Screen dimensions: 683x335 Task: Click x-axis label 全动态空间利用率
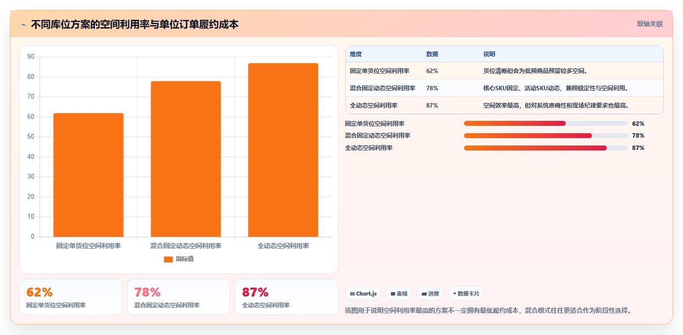tap(283, 246)
